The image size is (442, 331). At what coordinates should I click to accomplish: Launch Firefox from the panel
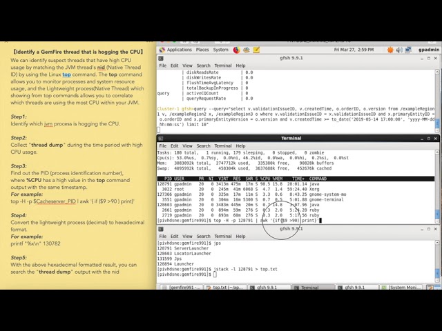tap(236, 50)
